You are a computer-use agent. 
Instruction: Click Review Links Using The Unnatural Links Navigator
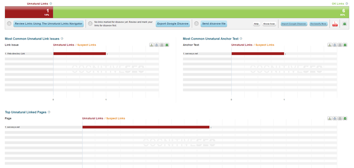click(49, 24)
